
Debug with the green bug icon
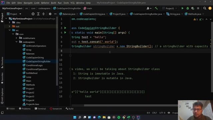188,8
